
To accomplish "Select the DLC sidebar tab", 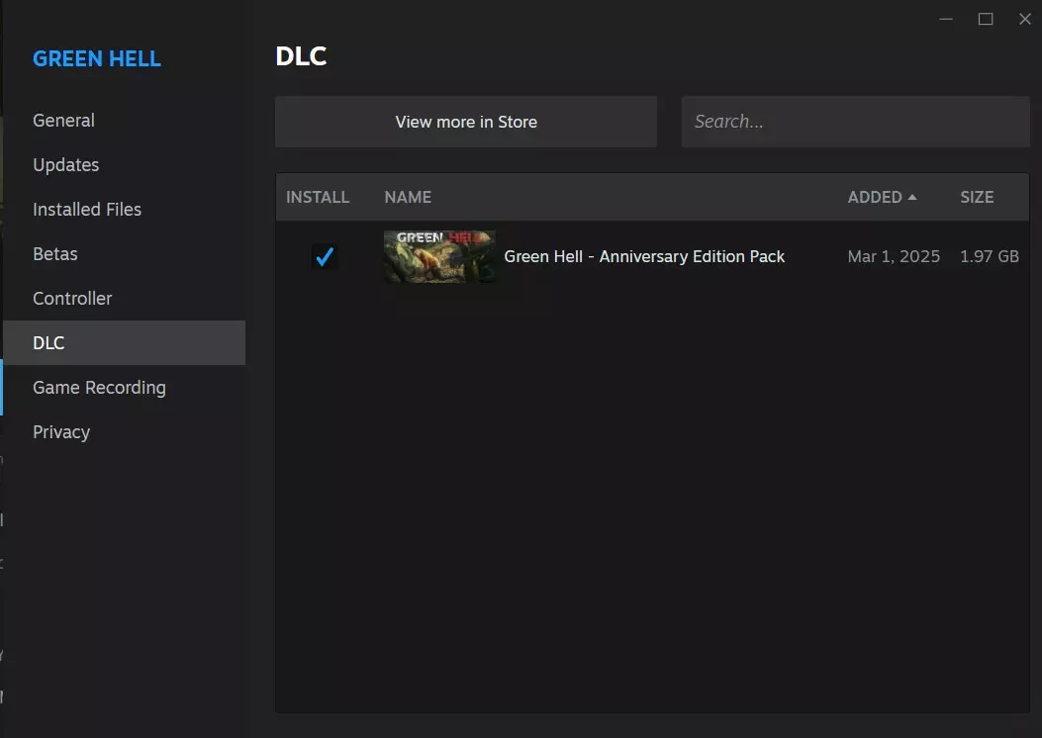I will click(x=125, y=342).
